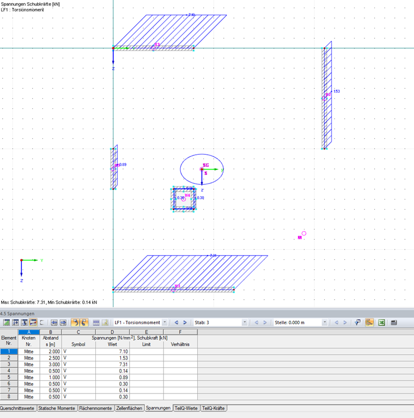Select column header F in the table

coord(180,332)
